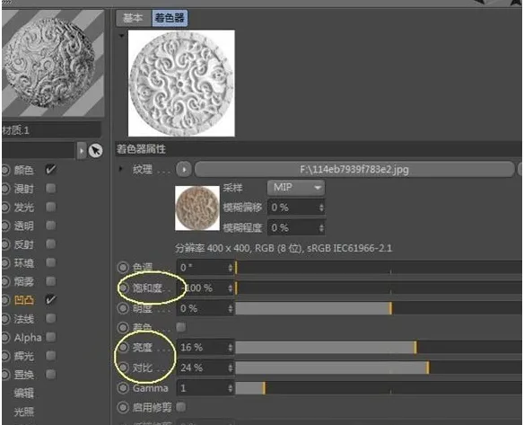Toggle the 明度 animation circle

click(x=123, y=308)
